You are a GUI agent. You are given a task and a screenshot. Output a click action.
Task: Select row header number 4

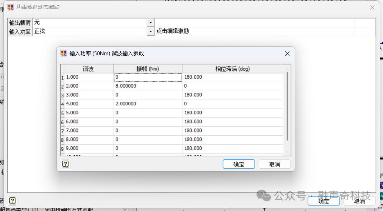(62, 104)
